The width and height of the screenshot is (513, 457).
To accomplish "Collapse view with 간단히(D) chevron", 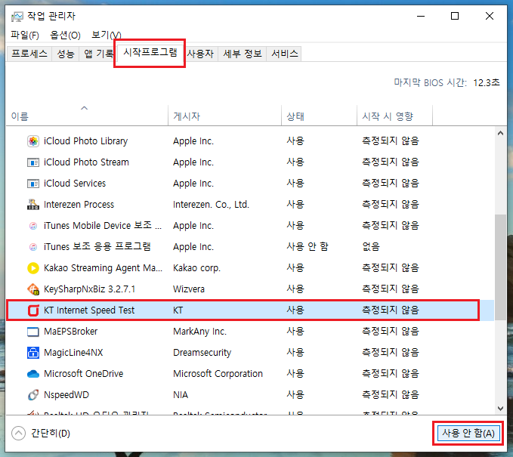I will tap(18, 434).
